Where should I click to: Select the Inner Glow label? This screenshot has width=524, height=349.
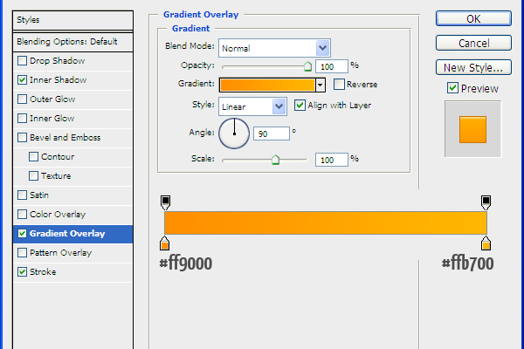coord(52,119)
